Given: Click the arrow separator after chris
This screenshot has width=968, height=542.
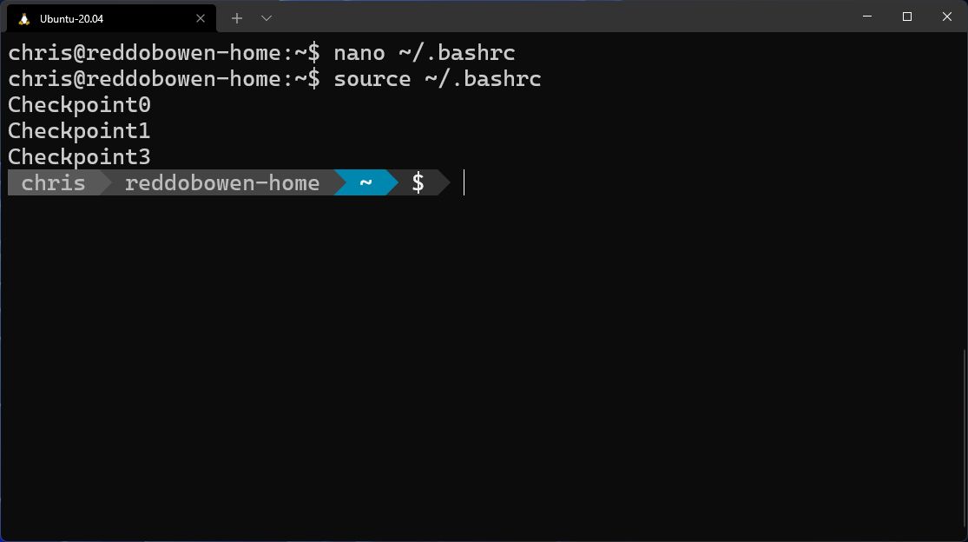Looking at the screenshot, I should coord(102,182).
